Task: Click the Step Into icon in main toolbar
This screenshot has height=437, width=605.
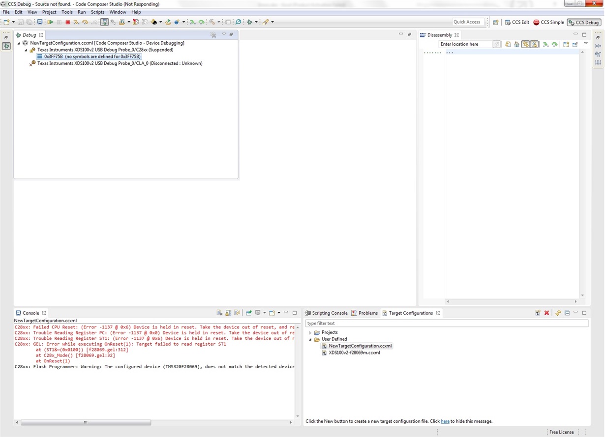Action: [76, 22]
